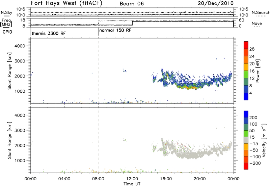Click "Slant Range [km]" label of power panel
Image resolution: width=270 pixels, height=186 pixels.
point(9,71)
